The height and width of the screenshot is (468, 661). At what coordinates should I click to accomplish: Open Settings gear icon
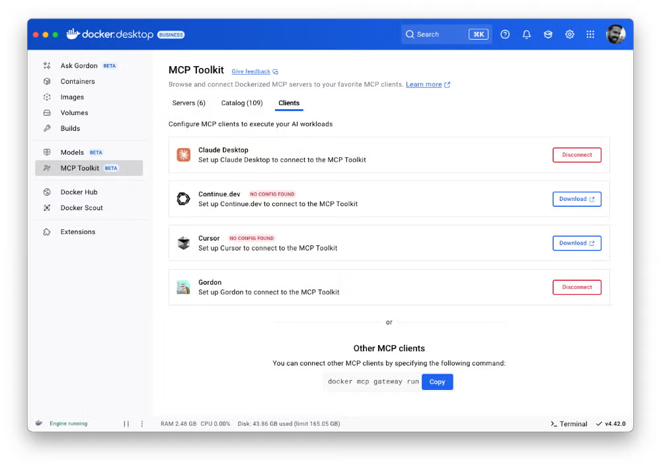(x=570, y=34)
